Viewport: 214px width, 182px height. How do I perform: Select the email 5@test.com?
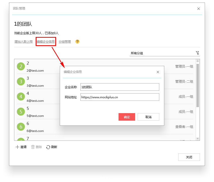click(35, 116)
